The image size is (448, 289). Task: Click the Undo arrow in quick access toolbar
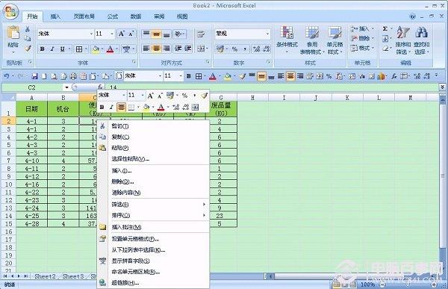point(6,76)
